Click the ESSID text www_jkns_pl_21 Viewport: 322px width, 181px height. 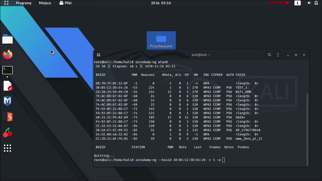(x=249, y=139)
